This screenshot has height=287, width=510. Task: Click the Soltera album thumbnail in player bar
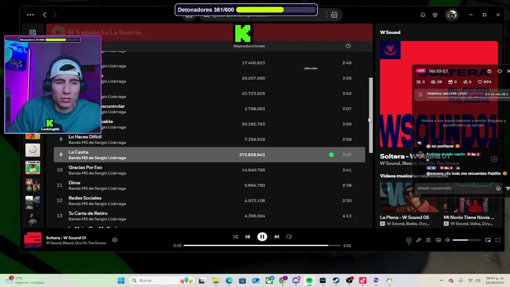33,240
